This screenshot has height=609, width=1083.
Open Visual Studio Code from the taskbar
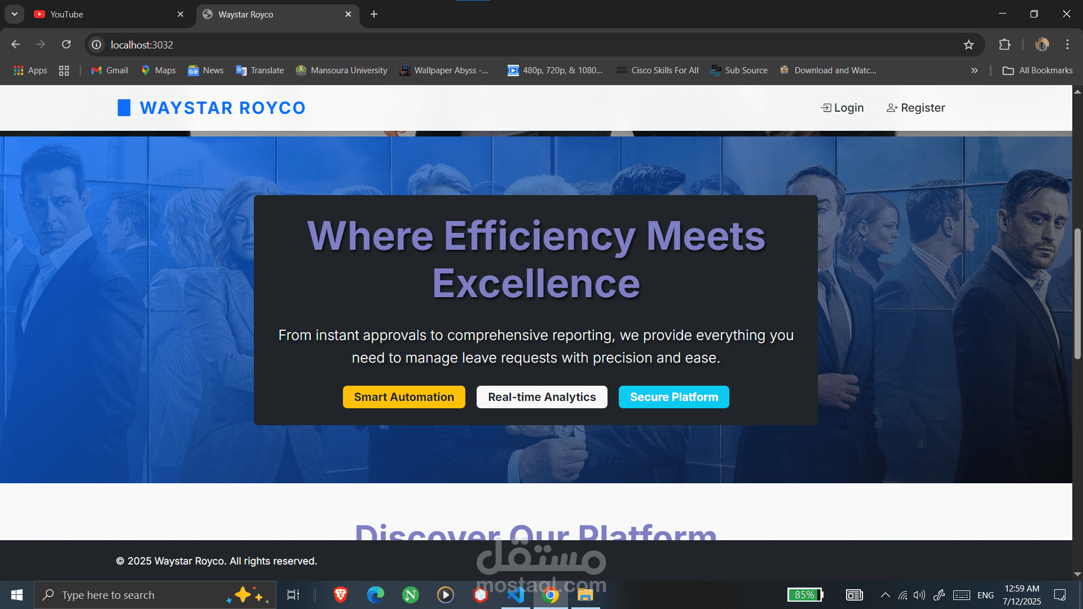pyautogui.click(x=516, y=595)
